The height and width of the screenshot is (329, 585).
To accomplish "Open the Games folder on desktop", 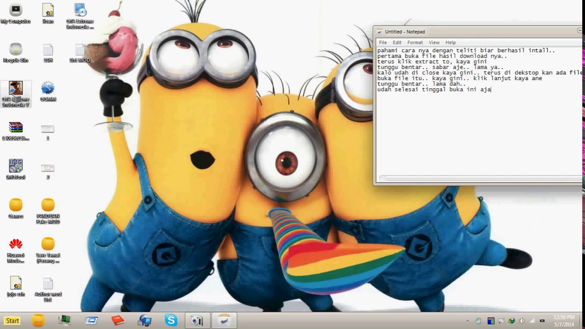I will (x=16, y=209).
